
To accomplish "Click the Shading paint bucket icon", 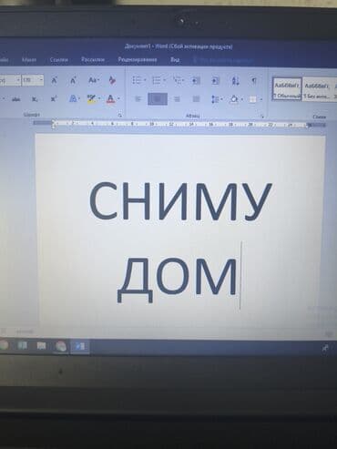I will (x=234, y=99).
